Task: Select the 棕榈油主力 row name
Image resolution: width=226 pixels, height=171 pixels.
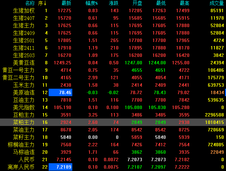Action: tap(21, 145)
